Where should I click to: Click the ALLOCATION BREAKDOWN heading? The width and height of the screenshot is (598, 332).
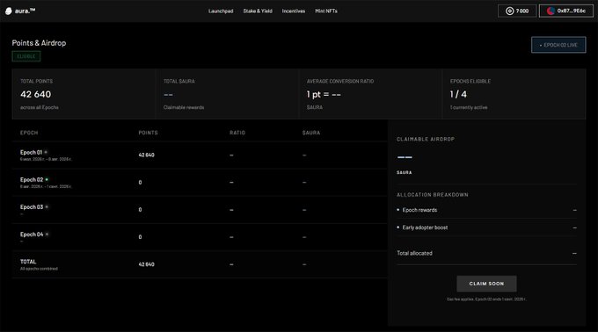point(432,195)
